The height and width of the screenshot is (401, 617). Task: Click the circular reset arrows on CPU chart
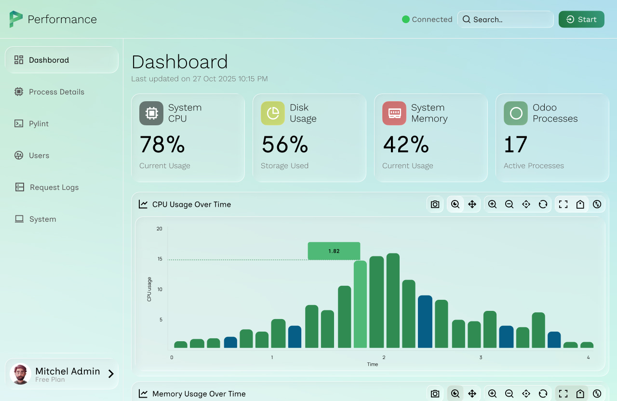pyautogui.click(x=543, y=204)
